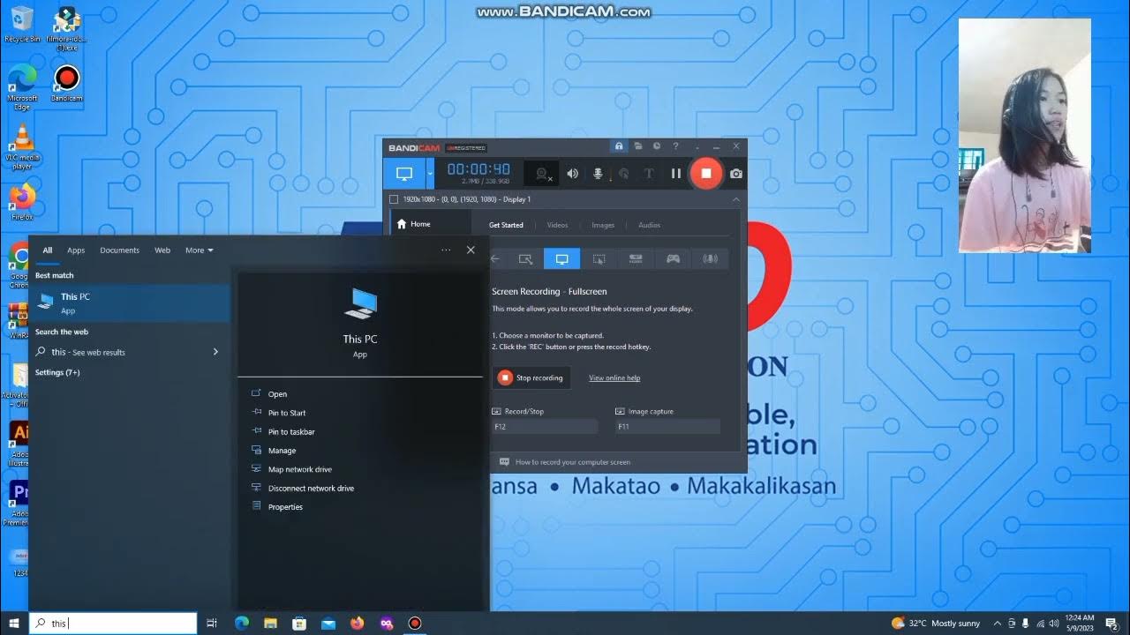Open the Recycle Bin desktop icon
This screenshot has width=1130, height=635.
pyautogui.click(x=22, y=23)
